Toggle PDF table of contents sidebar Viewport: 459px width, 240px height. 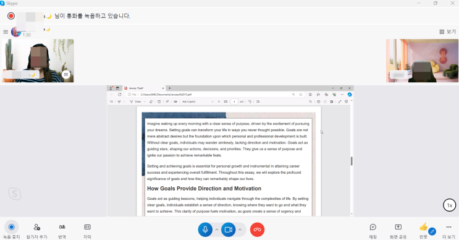(112, 101)
